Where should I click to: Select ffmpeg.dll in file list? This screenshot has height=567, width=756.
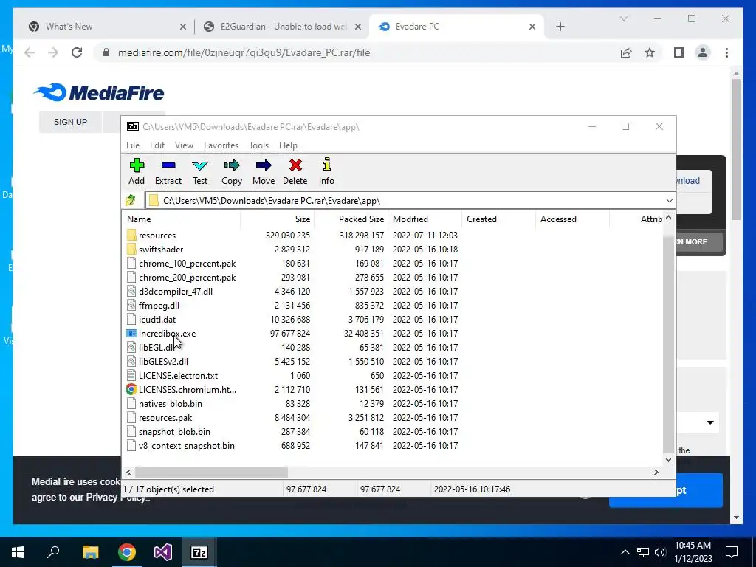click(x=159, y=305)
